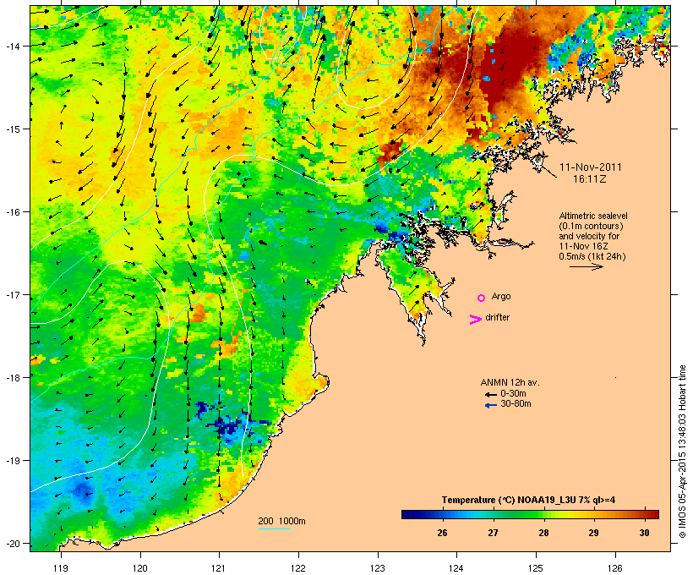The width and height of the screenshot is (693, 575).
Task: Click the longitude label 126
Action: click(x=614, y=568)
